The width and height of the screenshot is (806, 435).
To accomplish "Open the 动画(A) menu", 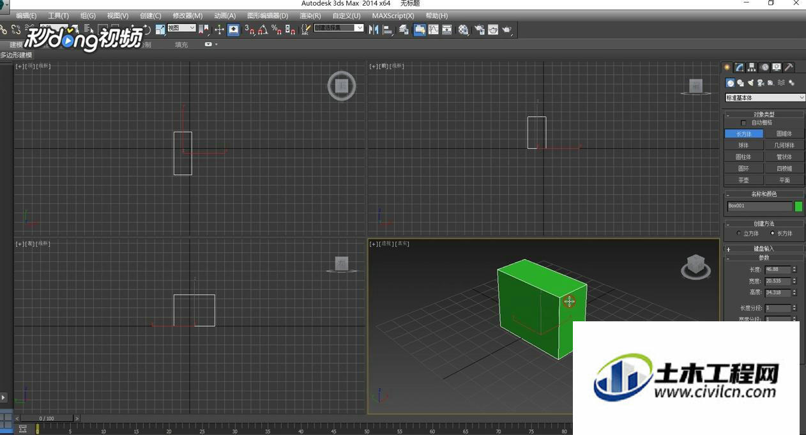I will coord(225,15).
